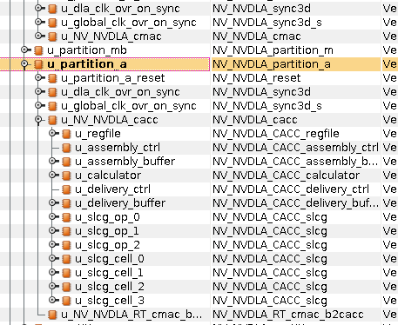
Task: Select the u_calculator instance name
Action: [108, 176]
